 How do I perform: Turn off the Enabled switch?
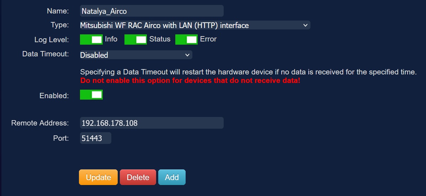(91, 95)
